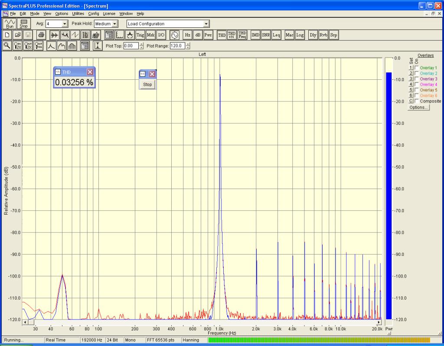Open the Avg count dropdown
Image resolution: width=444 pixels, height=346 pixels.
[65, 24]
